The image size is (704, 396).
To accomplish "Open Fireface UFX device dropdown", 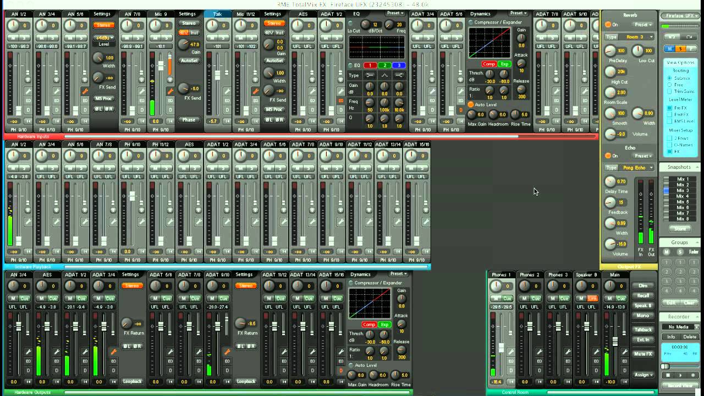I will point(680,16).
